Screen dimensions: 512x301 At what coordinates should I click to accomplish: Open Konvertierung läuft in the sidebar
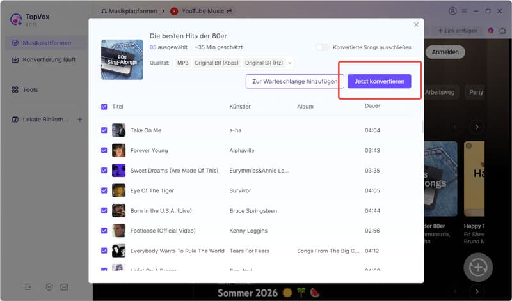(44, 59)
